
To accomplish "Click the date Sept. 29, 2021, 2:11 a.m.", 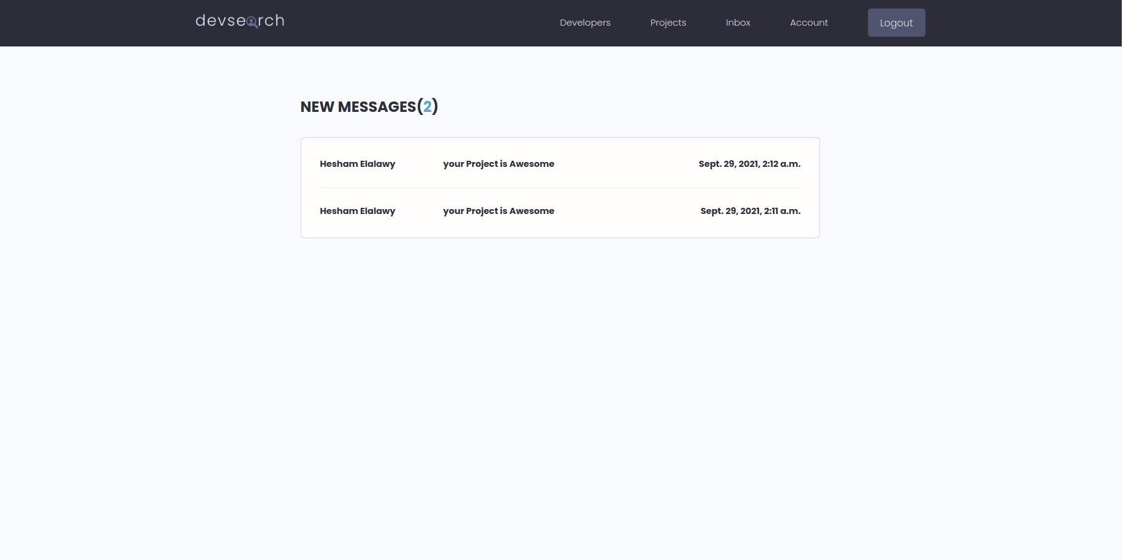I will click(x=751, y=211).
